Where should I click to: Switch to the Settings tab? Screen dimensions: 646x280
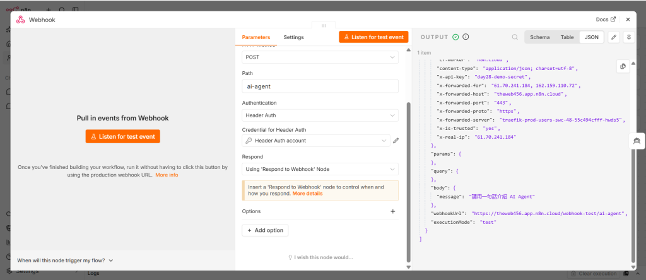click(x=293, y=37)
